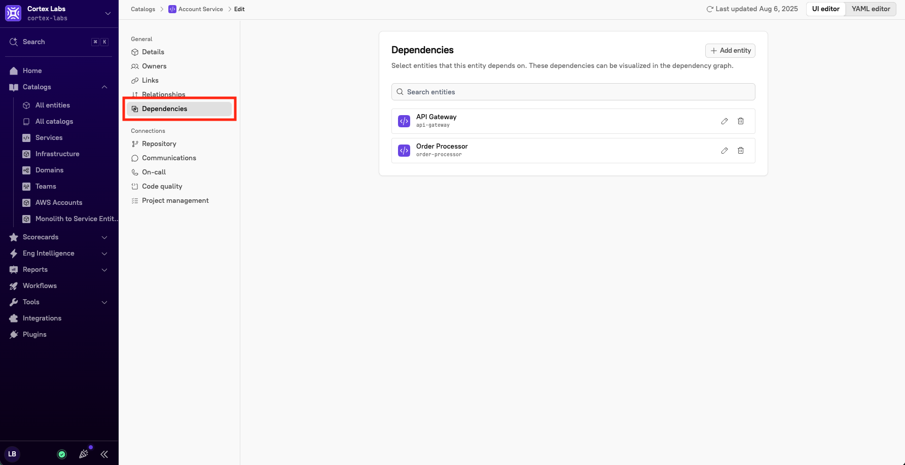905x465 pixels.
Task: Delete the API Gateway dependency
Action: pyautogui.click(x=741, y=121)
